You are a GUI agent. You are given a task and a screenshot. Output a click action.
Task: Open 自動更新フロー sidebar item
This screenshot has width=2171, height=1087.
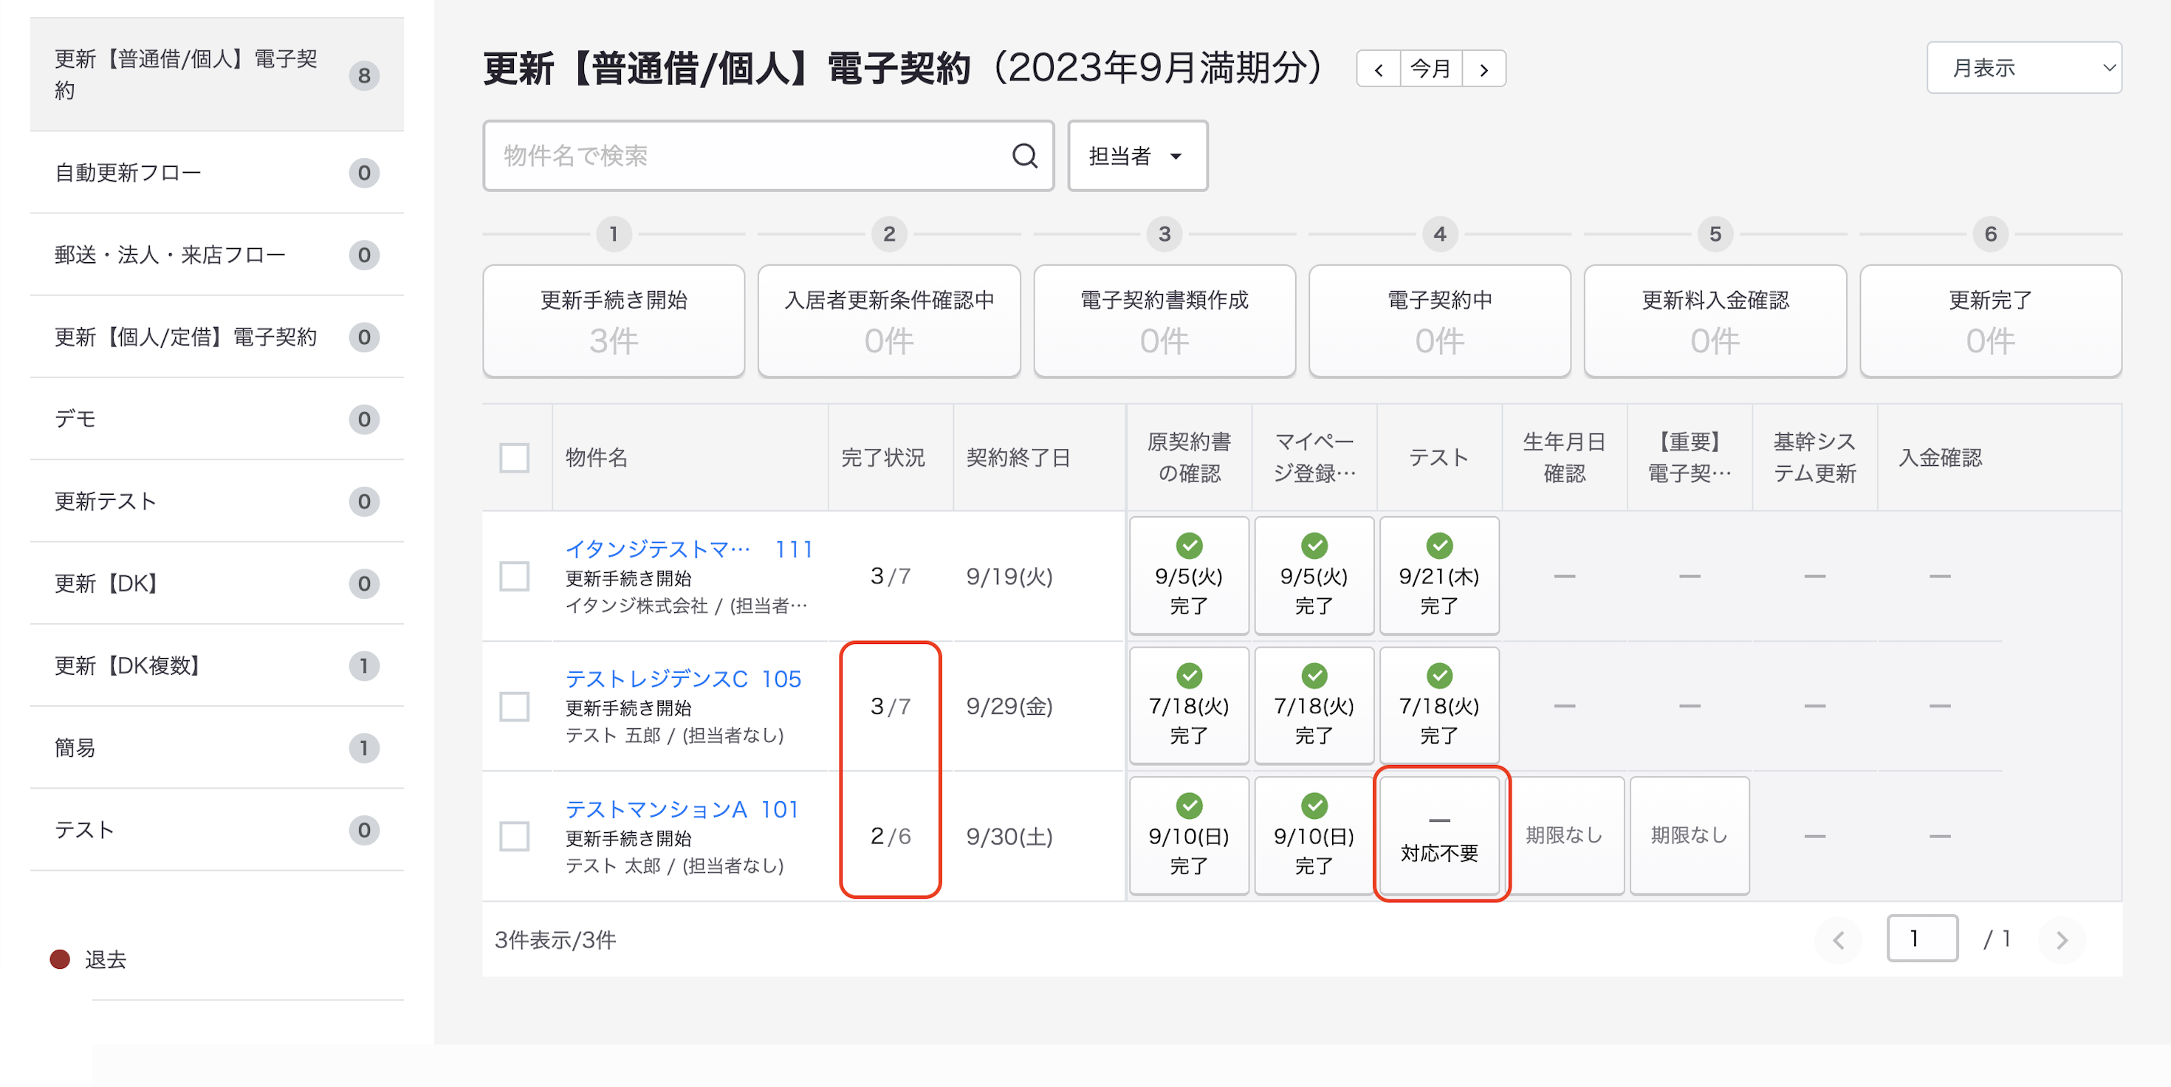point(216,173)
